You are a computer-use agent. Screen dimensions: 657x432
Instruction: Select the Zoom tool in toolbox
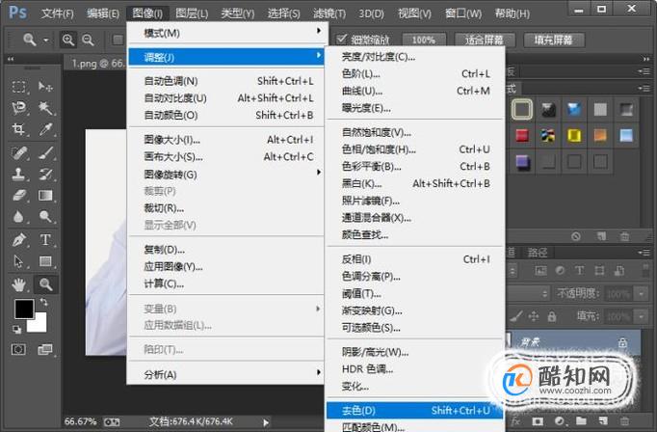coord(45,284)
